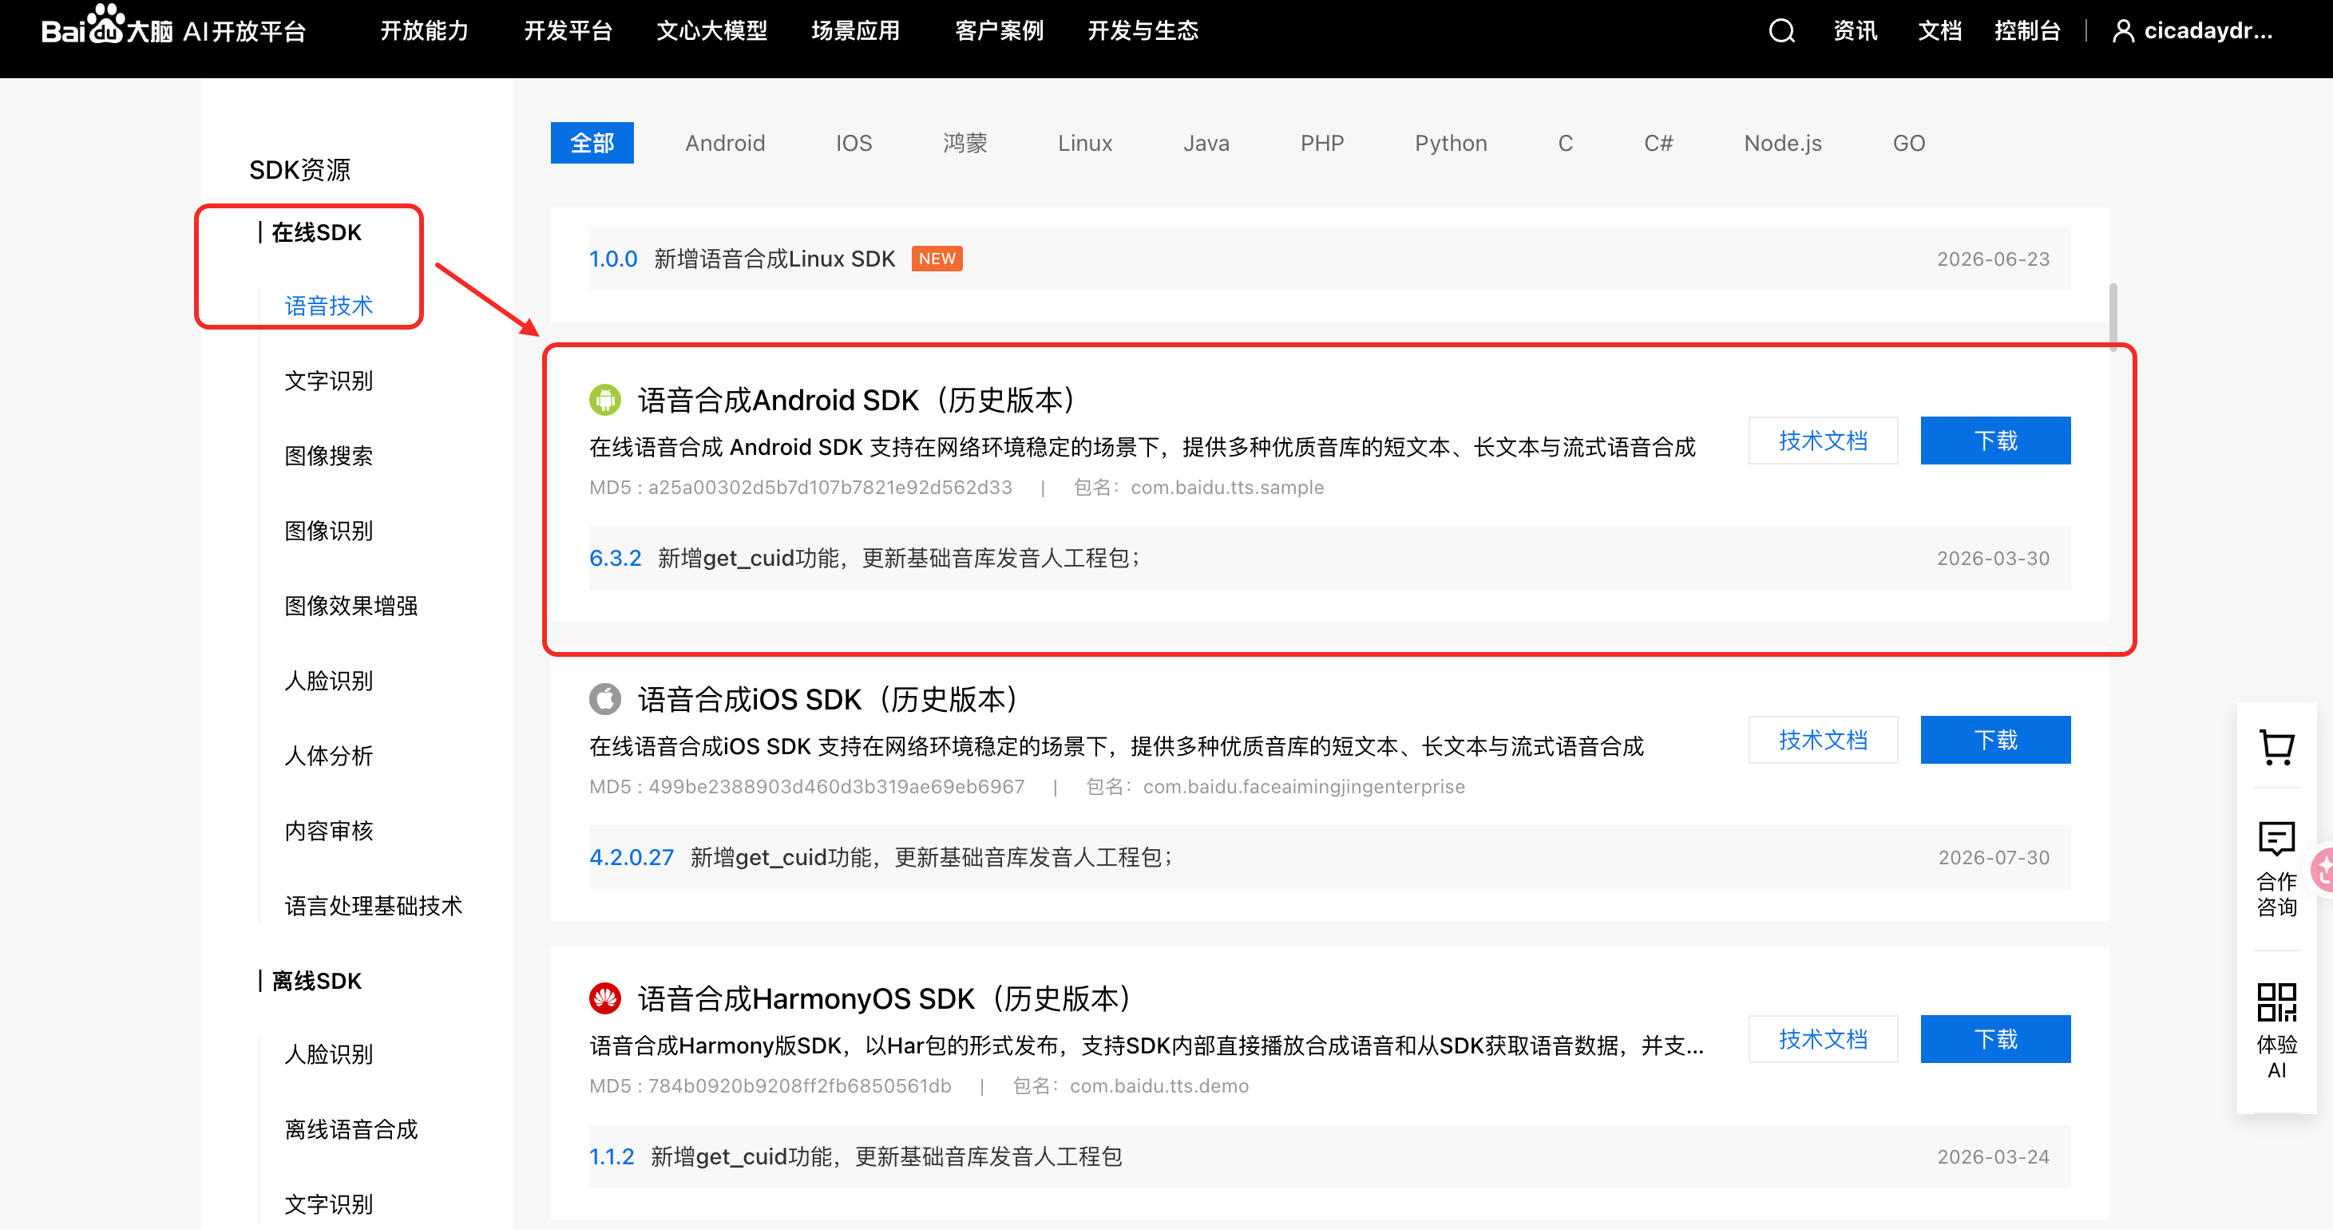
Task: Open 内容审核 in the sidebar
Action: click(x=329, y=832)
